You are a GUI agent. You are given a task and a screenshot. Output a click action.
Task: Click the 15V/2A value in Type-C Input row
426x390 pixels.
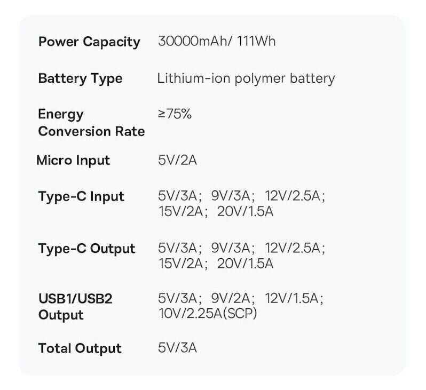[x=183, y=211]
